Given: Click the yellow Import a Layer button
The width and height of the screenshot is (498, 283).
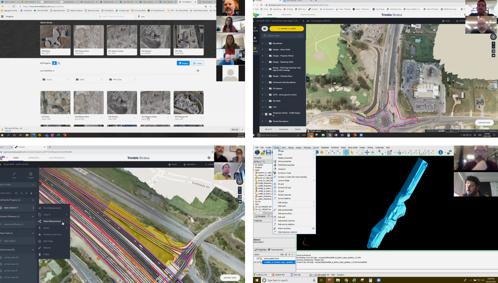Looking at the screenshot, I should point(286,29).
